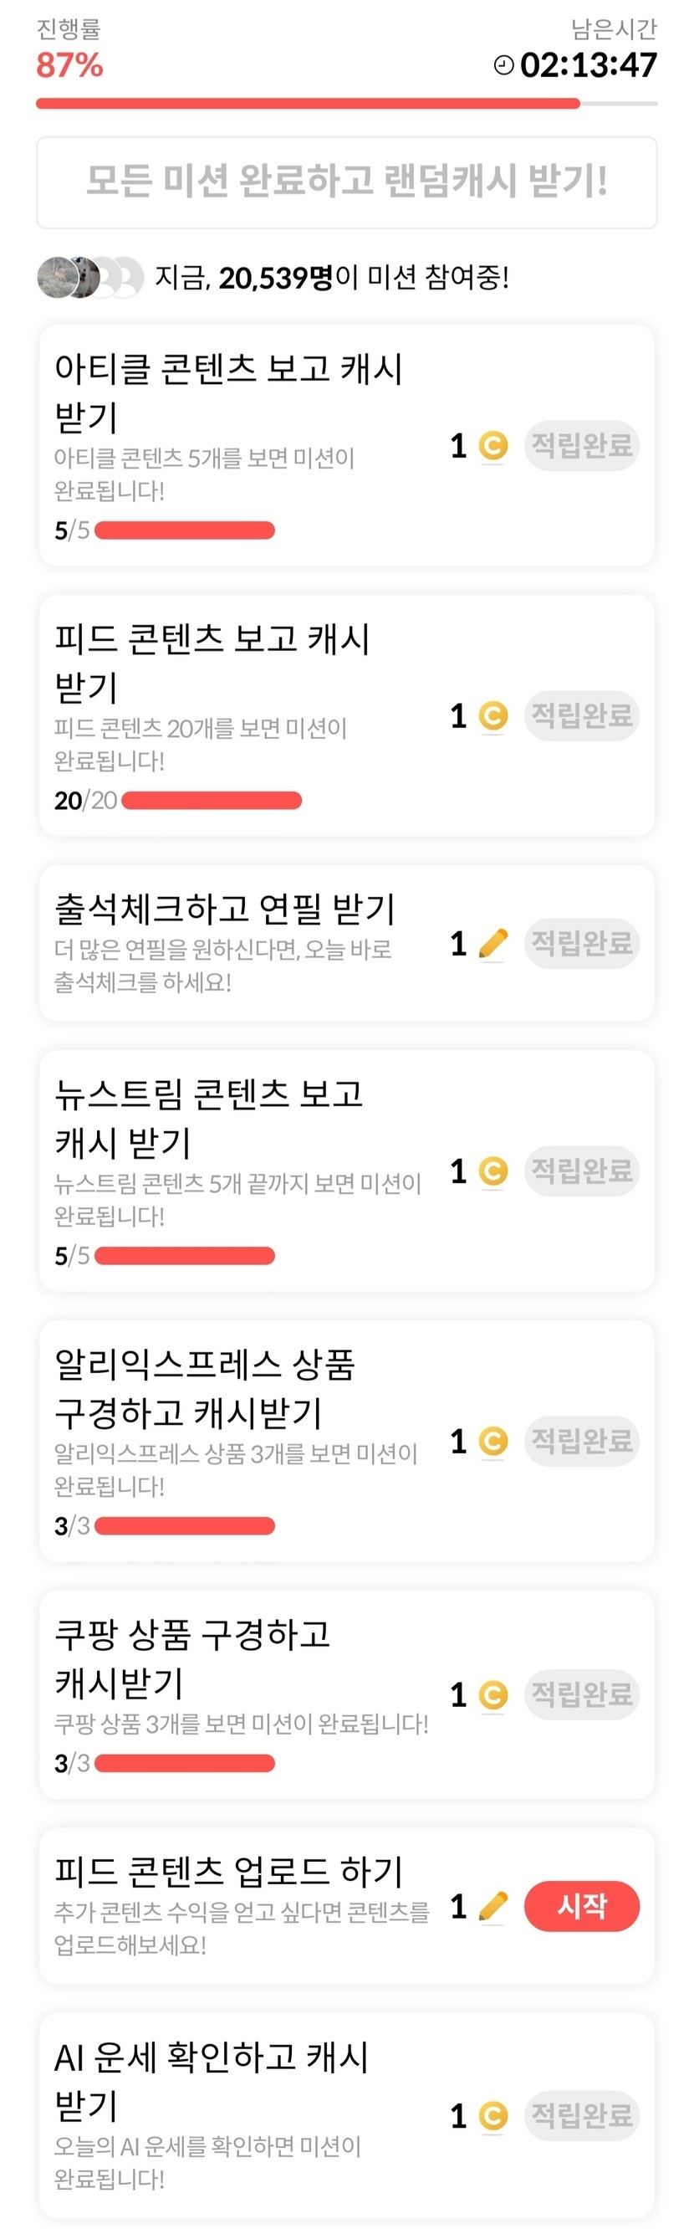Tap 적립완료 on the Coupang mission
The height and width of the screenshot is (2229, 694).
pos(581,1694)
